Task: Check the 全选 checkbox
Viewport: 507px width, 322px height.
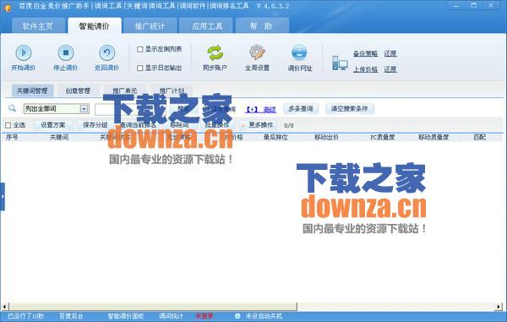Action: [8, 125]
